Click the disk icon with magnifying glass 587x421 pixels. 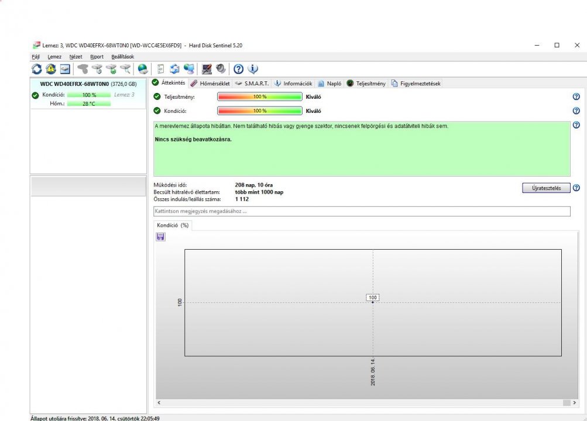[125, 69]
